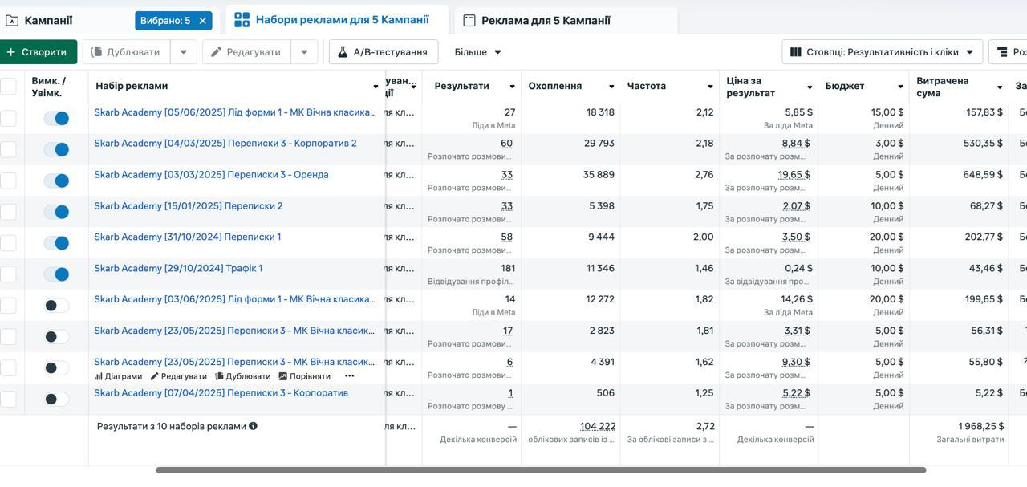Toggle off '[31/10/2024] Переписки 1' ad set
Screen dimensions: 1027x487
coord(56,243)
